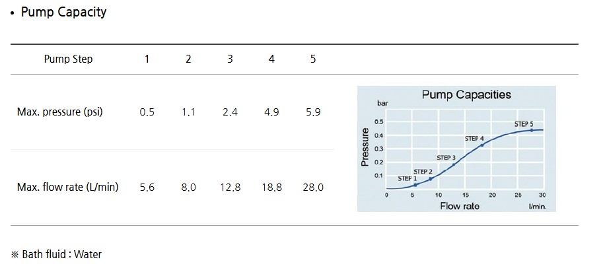Click the 18.8 L/min flow value
This screenshot has height=270, width=599.
[271, 187]
